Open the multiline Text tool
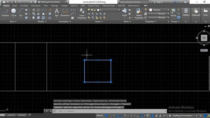The height and width of the screenshot is (118, 210). click(57, 13)
